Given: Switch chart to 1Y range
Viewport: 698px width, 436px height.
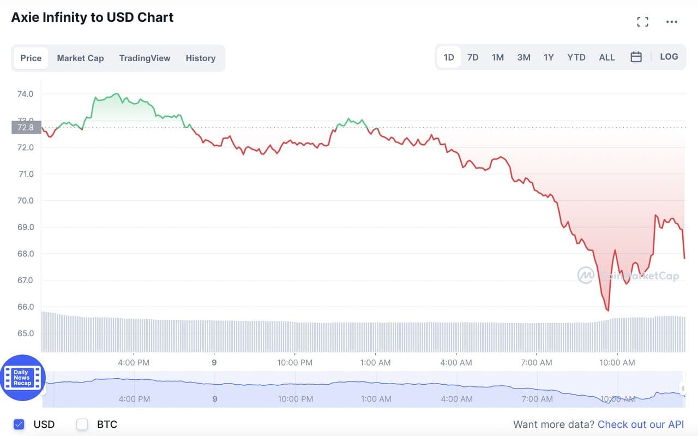Looking at the screenshot, I should pos(549,57).
